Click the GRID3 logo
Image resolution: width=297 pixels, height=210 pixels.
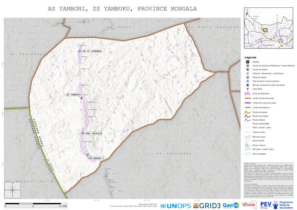click(207, 206)
